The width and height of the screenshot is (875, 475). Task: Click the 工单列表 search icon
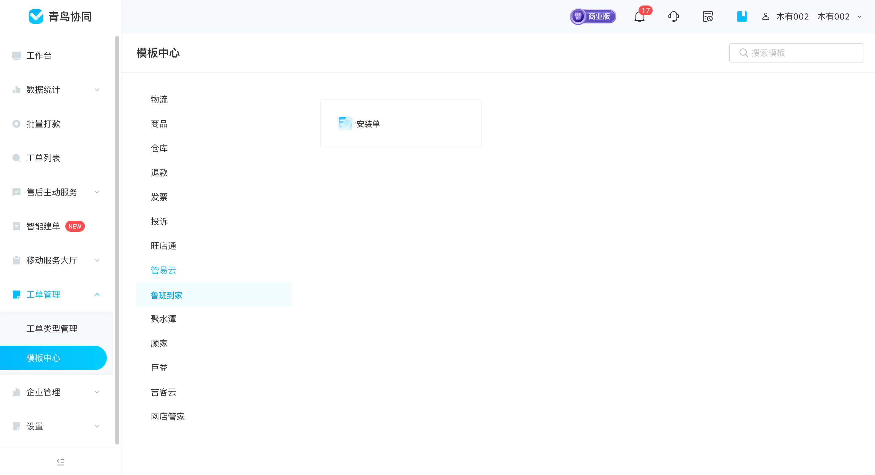point(16,158)
